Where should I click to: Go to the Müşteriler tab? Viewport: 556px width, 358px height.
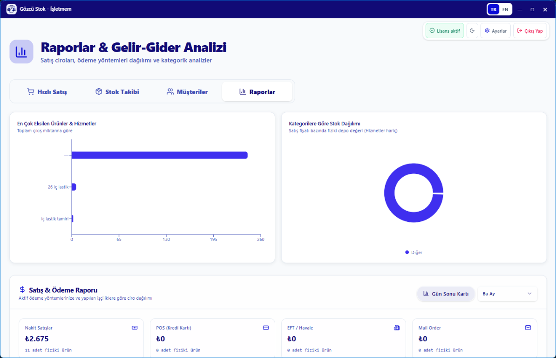coord(187,92)
